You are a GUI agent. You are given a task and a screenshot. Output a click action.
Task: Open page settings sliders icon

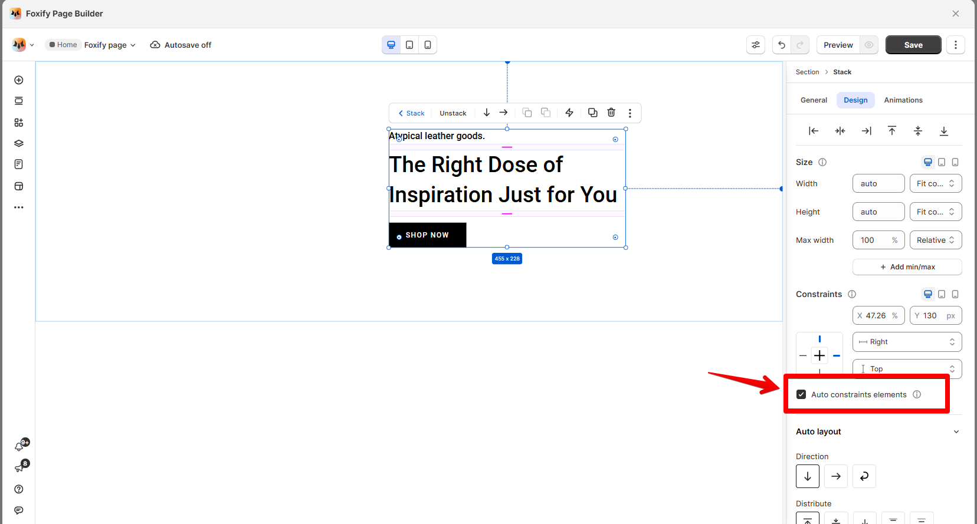point(756,45)
